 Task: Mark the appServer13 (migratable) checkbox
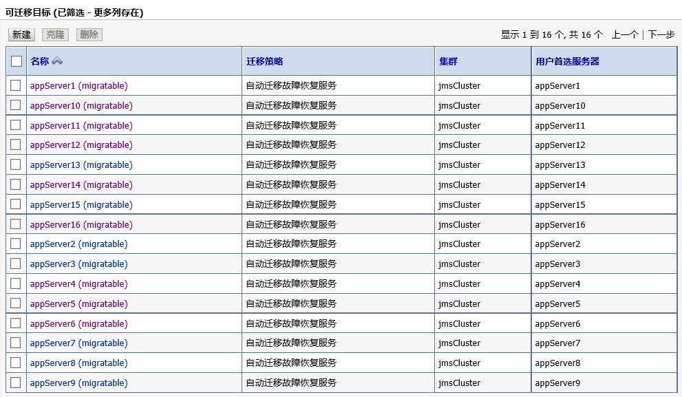coord(16,164)
